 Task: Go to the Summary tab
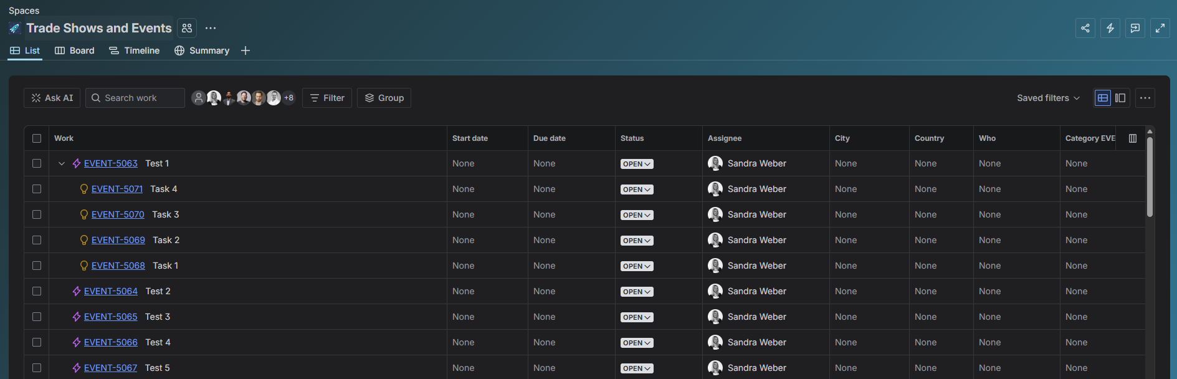pyautogui.click(x=202, y=50)
